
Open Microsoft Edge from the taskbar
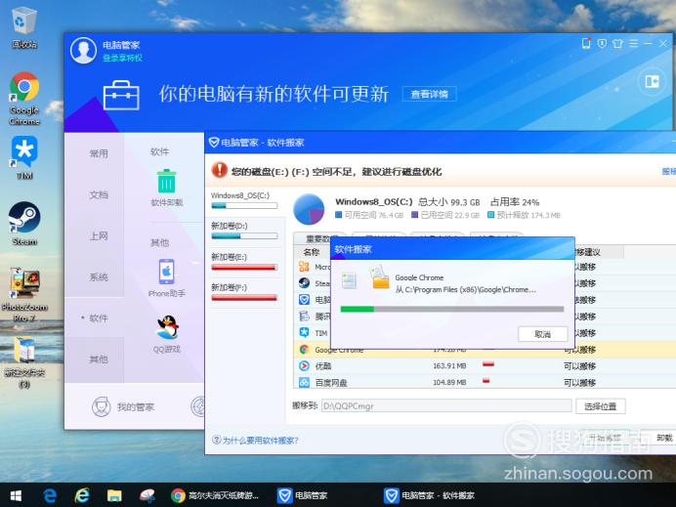pos(50,495)
